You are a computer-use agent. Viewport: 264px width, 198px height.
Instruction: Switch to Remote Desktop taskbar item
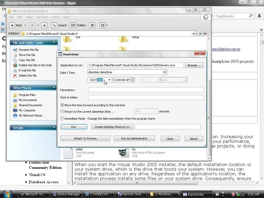pyautogui.click(x=131, y=194)
